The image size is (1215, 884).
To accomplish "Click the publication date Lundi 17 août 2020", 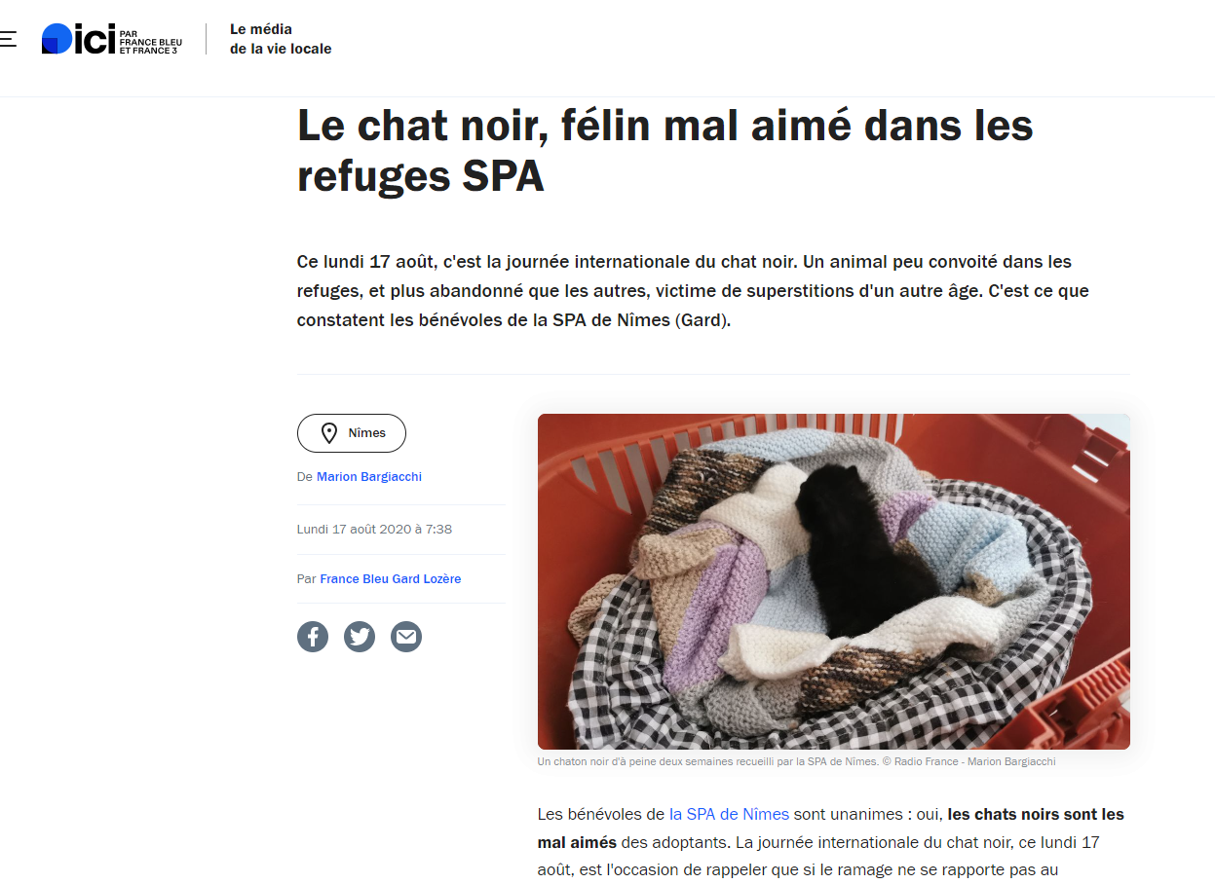I will (374, 530).
